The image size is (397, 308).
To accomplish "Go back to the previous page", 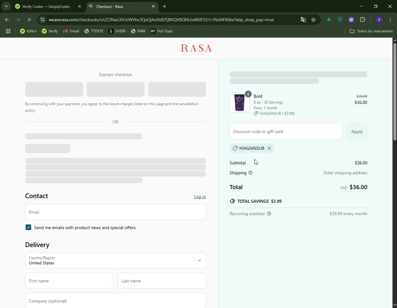I will (7, 20).
